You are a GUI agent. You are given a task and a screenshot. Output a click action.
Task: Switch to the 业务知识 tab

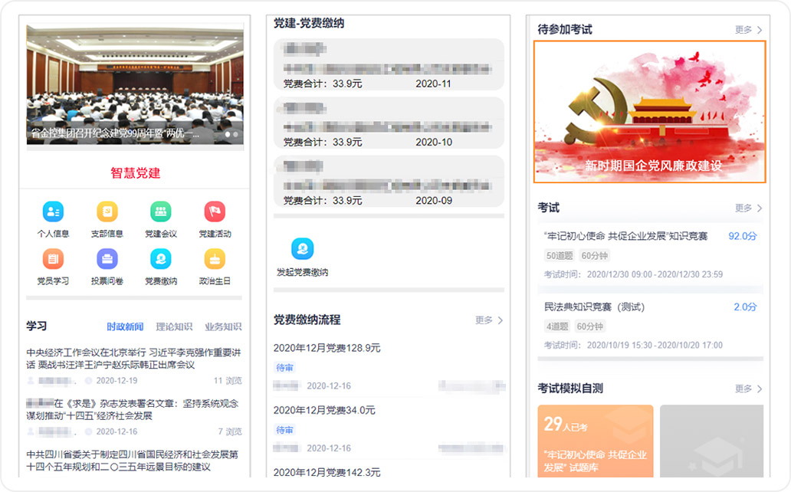coord(223,326)
